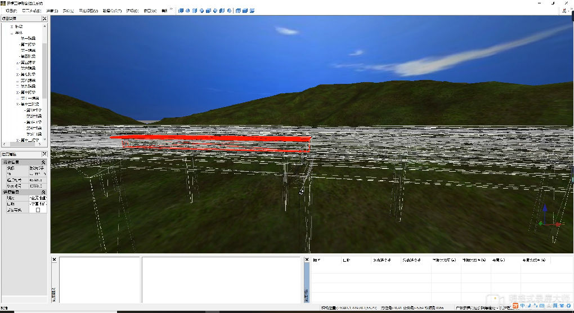Click the second column header of bottom table
This screenshot has width=574, height=313.
(356, 260)
